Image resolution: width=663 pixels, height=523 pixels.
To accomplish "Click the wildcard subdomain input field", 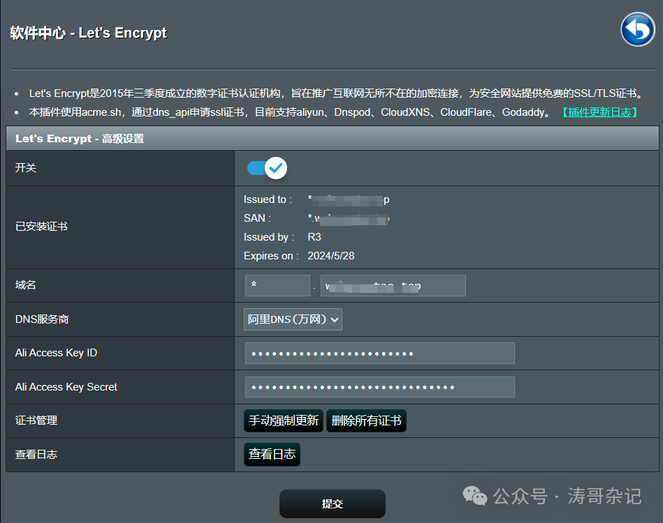I will point(277,286).
